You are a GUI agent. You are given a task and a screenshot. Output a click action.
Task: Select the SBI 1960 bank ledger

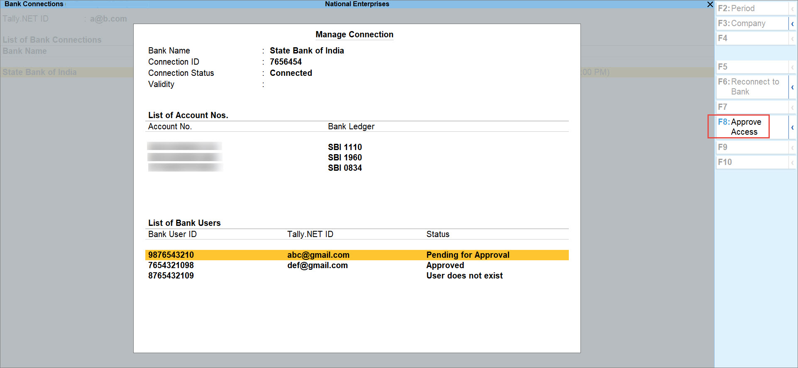345,157
